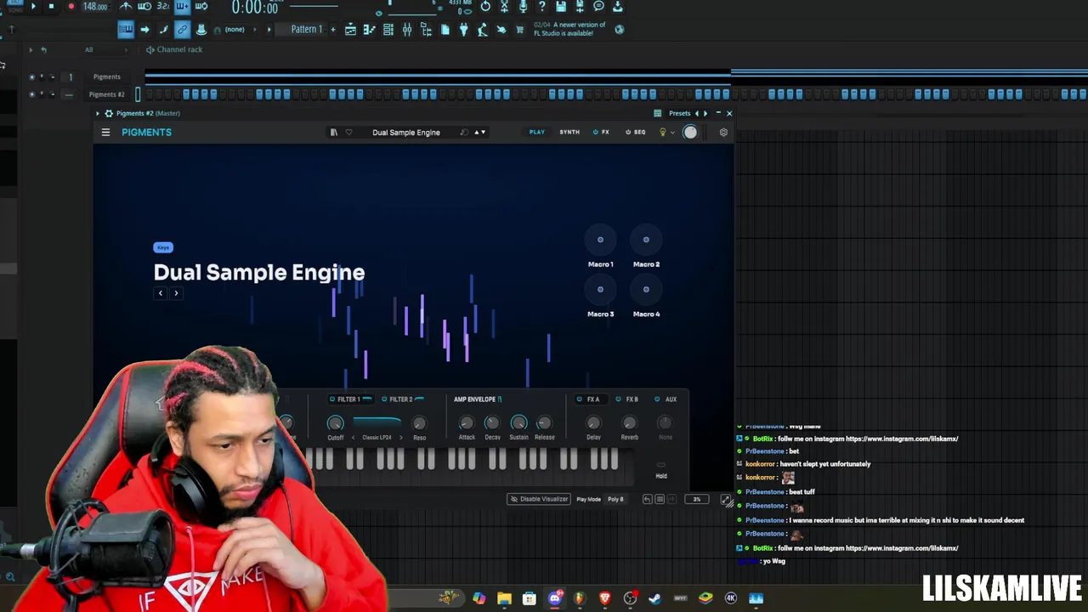Toggle the link/multilink controllers icon
1088x612 pixels.
click(182, 30)
